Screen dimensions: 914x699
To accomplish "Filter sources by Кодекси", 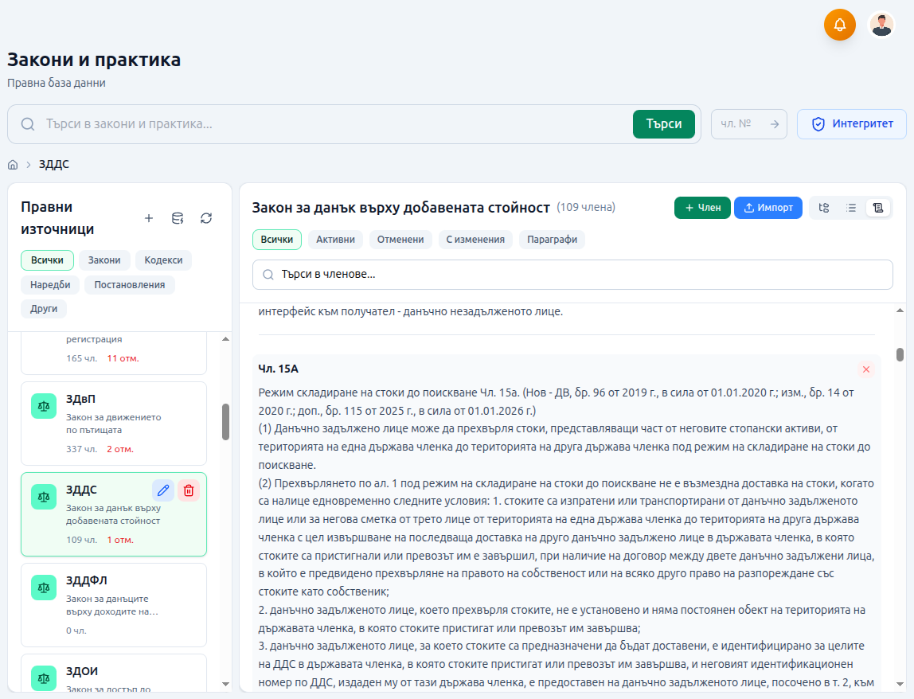I will coord(163,260).
